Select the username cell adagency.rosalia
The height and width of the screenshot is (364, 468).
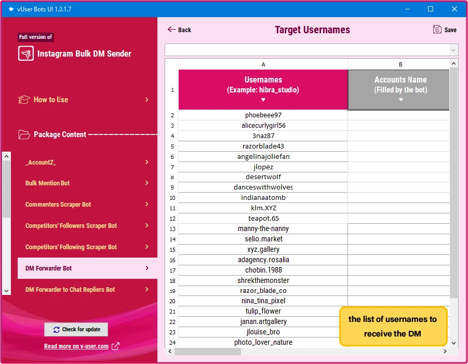[x=263, y=260]
